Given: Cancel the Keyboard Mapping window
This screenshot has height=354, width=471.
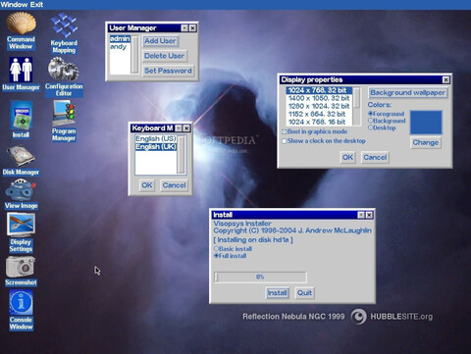Looking at the screenshot, I should [174, 185].
